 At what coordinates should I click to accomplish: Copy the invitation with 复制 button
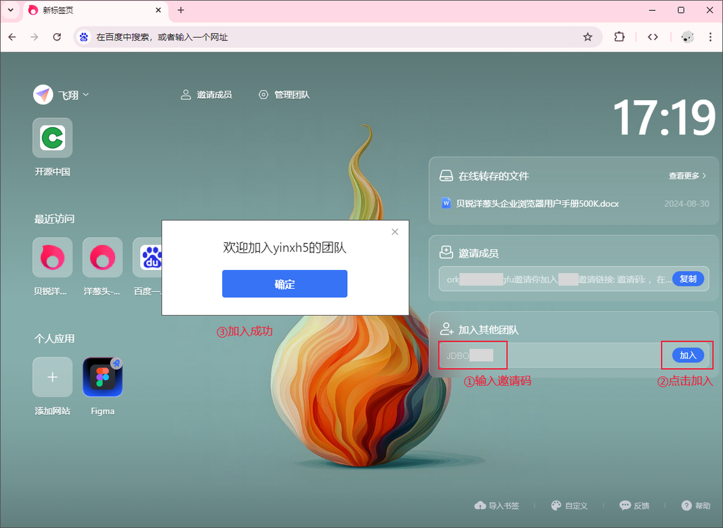(x=687, y=279)
